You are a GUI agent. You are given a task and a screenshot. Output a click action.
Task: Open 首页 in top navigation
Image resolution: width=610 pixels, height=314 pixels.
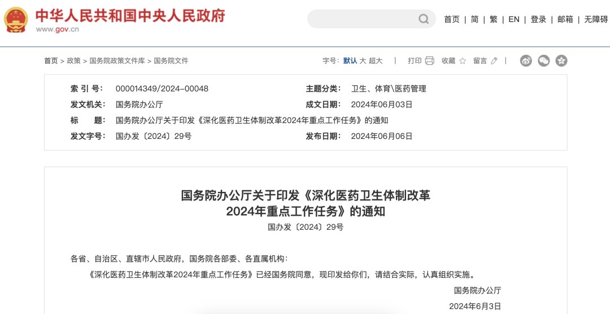pos(452,19)
